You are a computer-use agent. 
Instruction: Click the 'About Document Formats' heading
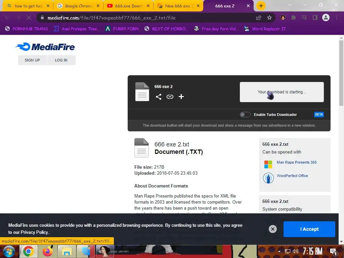161,186
